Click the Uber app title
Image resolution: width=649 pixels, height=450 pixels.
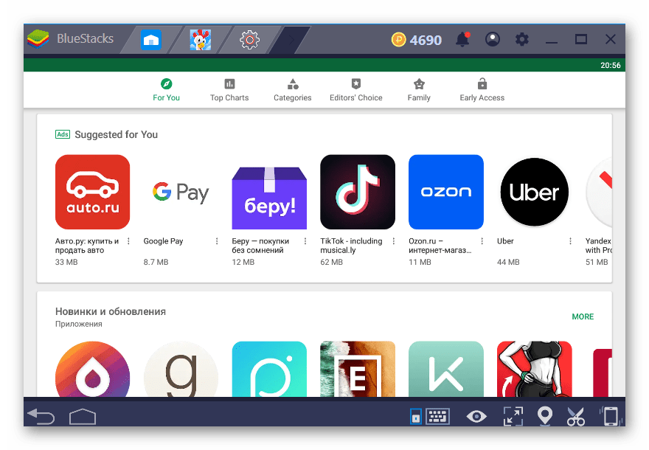505,241
